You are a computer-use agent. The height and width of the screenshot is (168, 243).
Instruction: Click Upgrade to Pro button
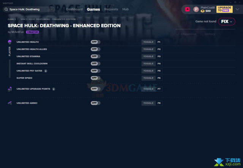click(224, 9)
